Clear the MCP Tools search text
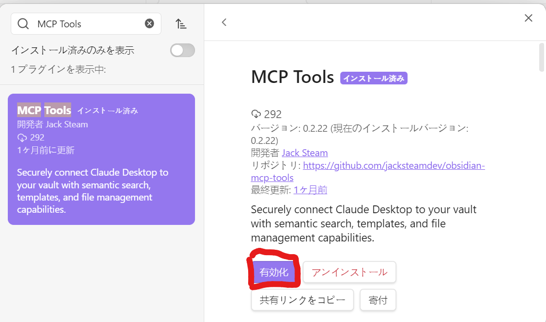The width and height of the screenshot is (546, 322). point(149,23)
